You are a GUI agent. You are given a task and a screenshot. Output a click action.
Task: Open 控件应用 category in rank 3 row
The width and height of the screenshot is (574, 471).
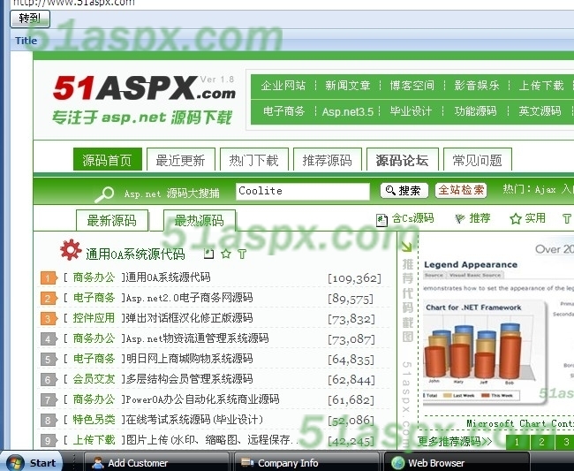pos(94,318)
